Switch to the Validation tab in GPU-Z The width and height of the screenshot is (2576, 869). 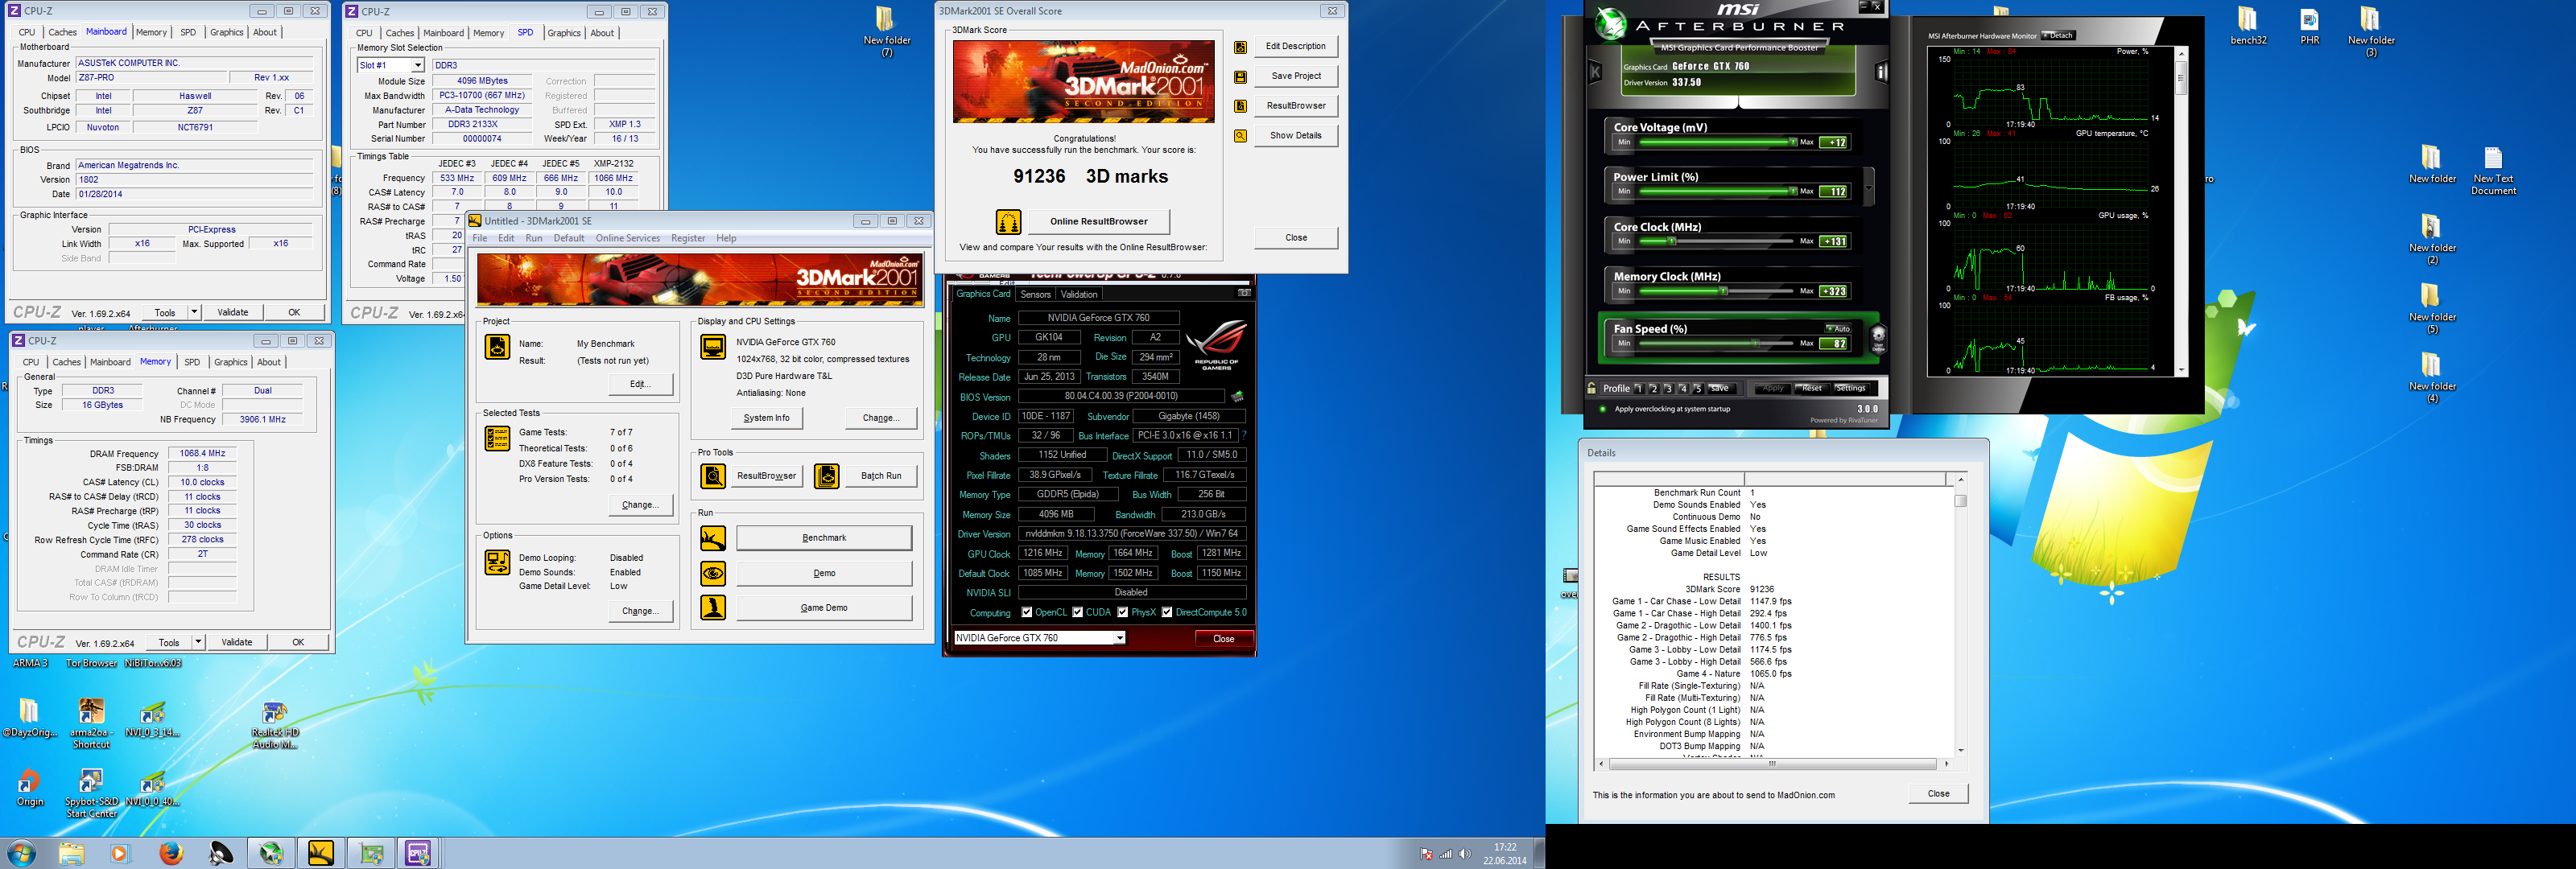1079,294
